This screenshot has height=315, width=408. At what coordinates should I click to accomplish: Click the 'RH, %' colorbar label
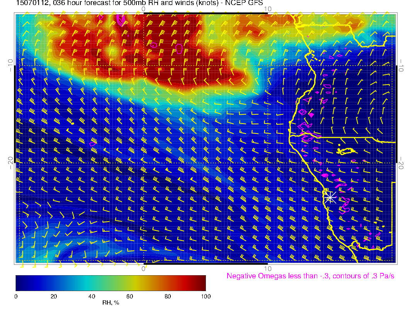110,303
